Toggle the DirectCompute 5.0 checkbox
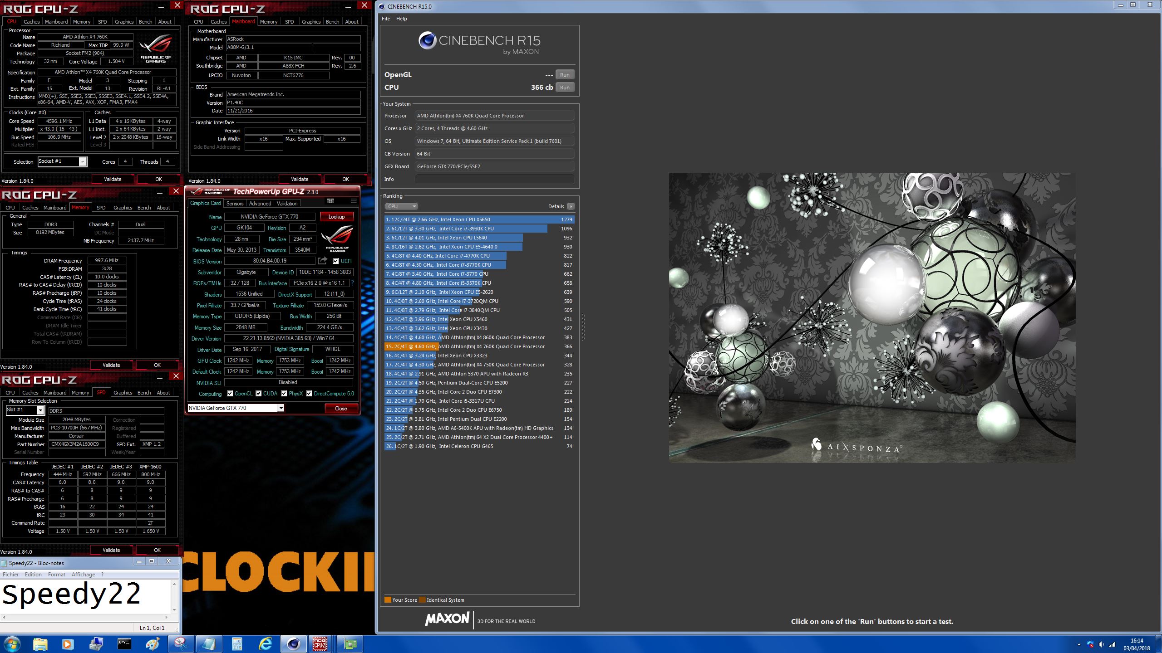The height and width of the screenshot is (653, 1162). (x=309, y=394)
